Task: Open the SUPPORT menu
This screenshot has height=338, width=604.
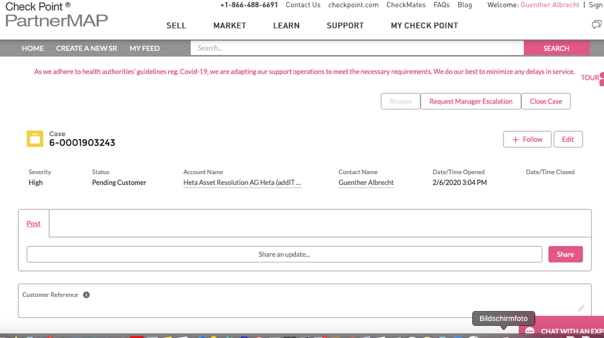Action: [345, 26]
